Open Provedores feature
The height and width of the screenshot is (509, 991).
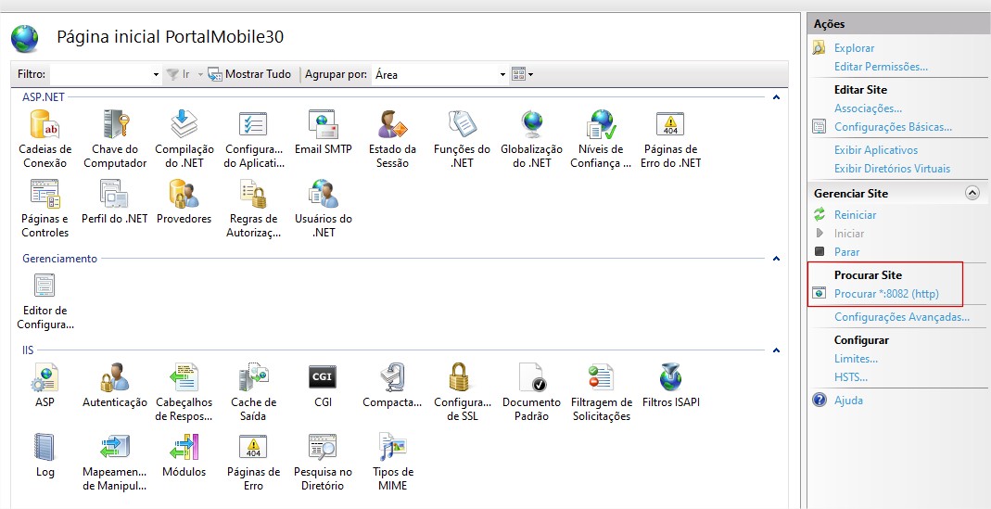click(x=184, y=202)
